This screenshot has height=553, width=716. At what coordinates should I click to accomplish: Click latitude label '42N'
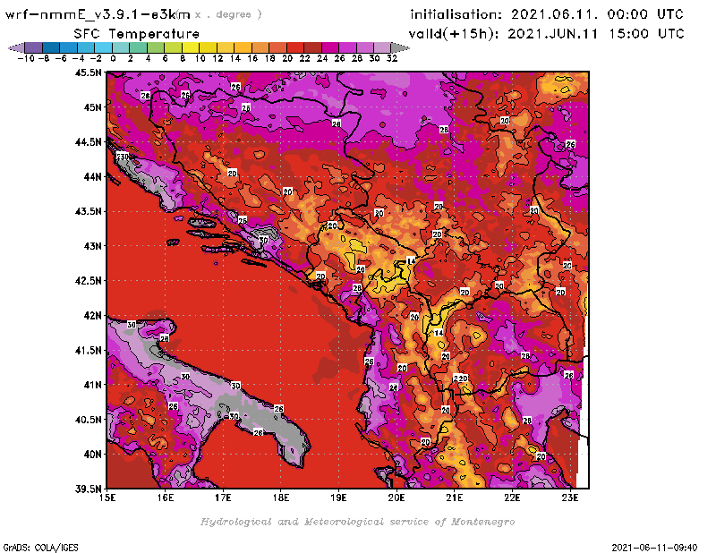93,316
